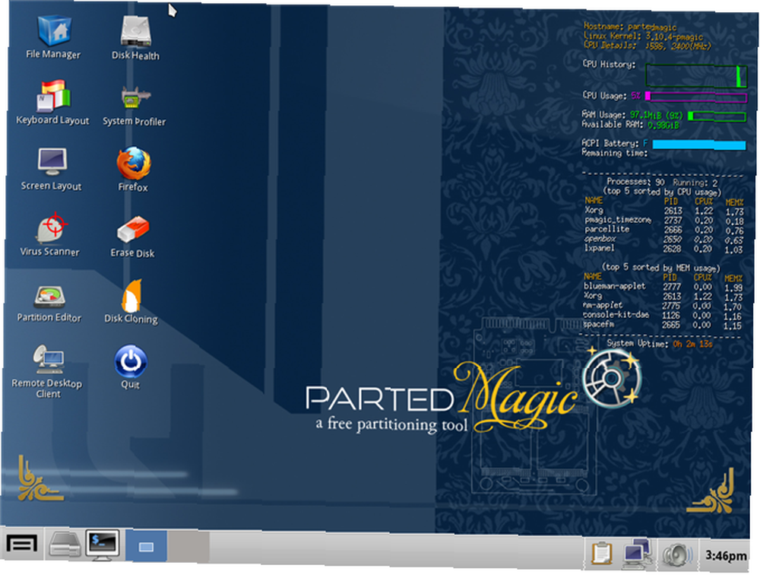
Task: Click the CPU History graph
Action: pos(696,76)
